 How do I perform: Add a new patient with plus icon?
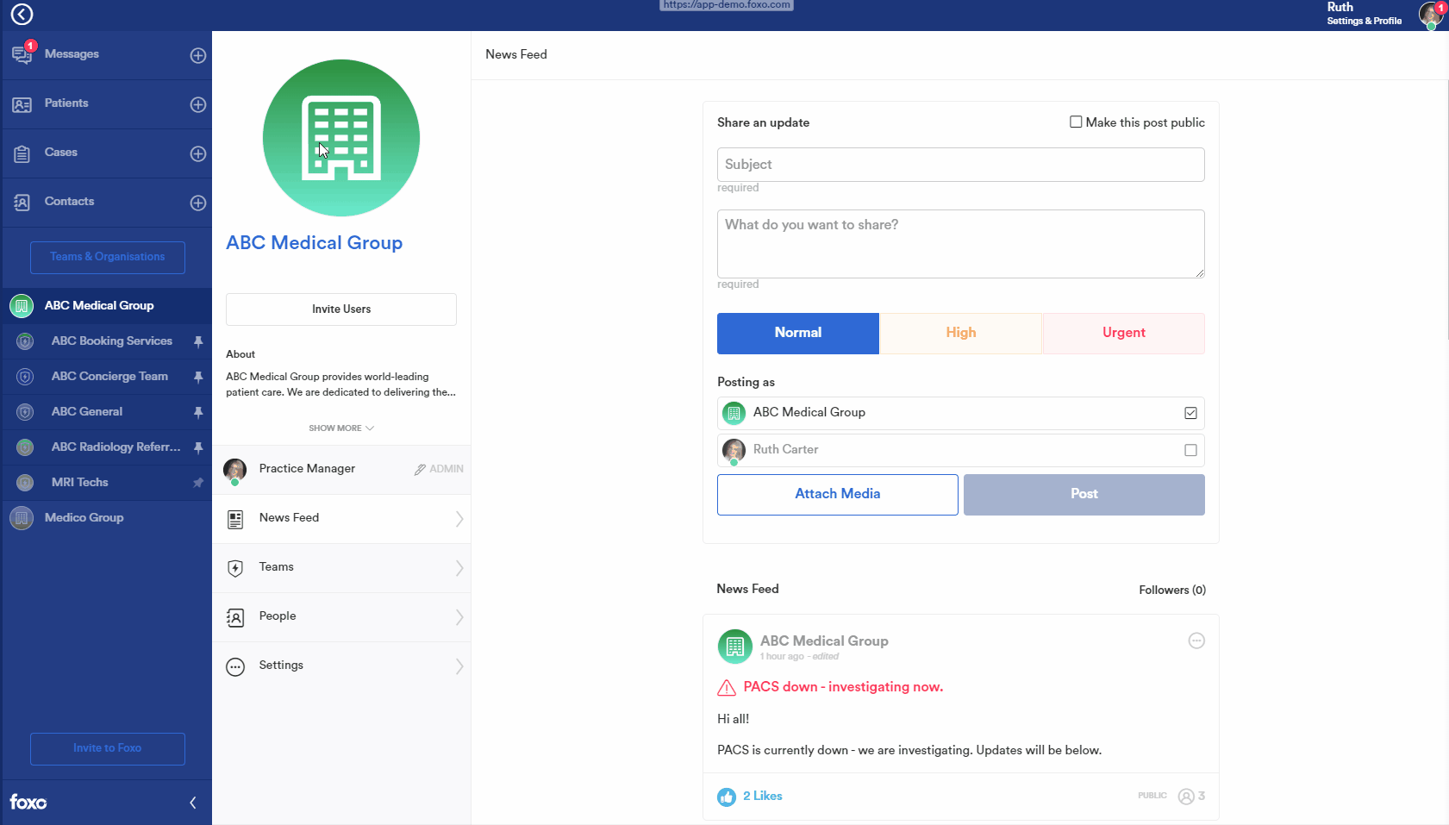(198, 104)
